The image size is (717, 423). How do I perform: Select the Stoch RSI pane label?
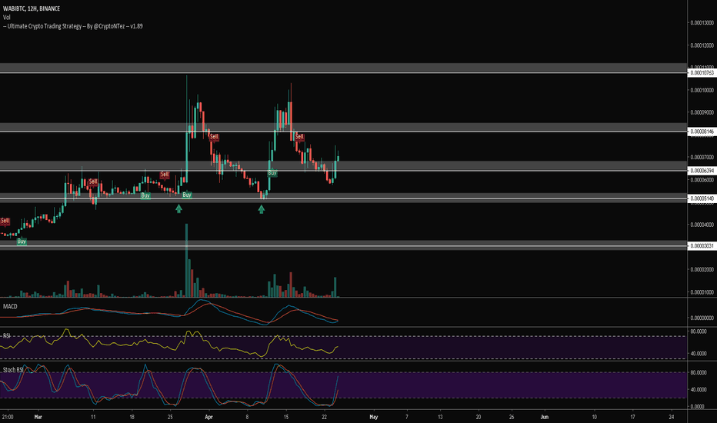pyautogui.click(x=12, y=369)
